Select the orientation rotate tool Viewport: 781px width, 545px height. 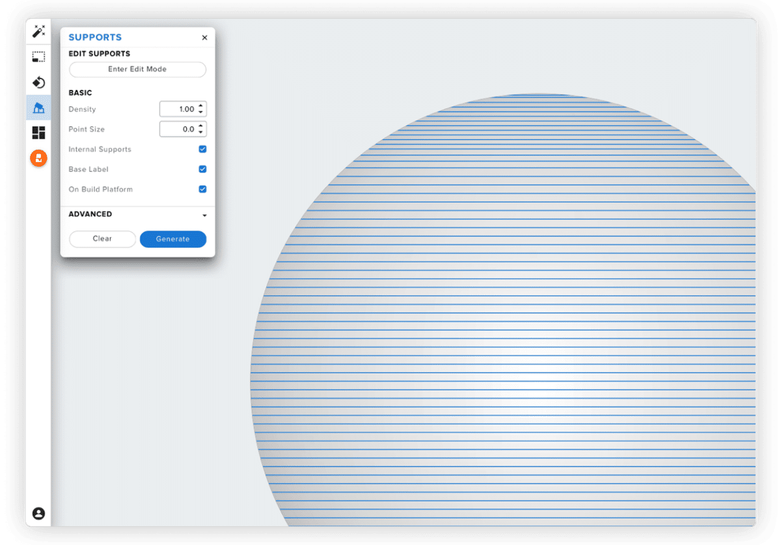[x=38, y=82]
